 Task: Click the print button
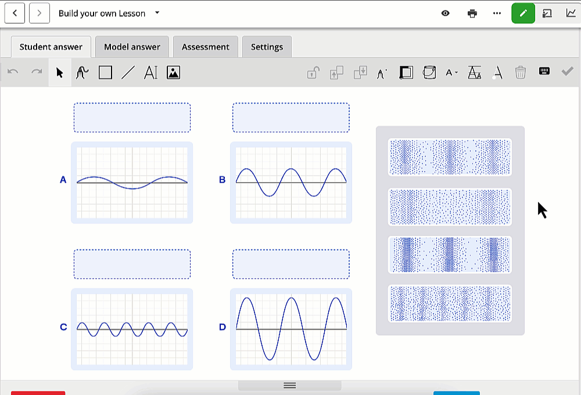pos(471,13)
